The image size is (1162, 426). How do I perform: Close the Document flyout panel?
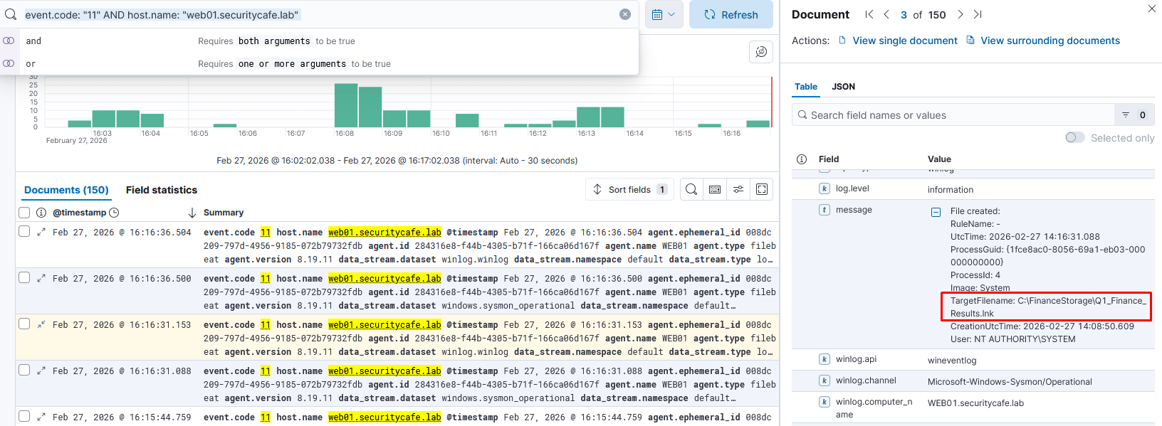click(1152, 9)
